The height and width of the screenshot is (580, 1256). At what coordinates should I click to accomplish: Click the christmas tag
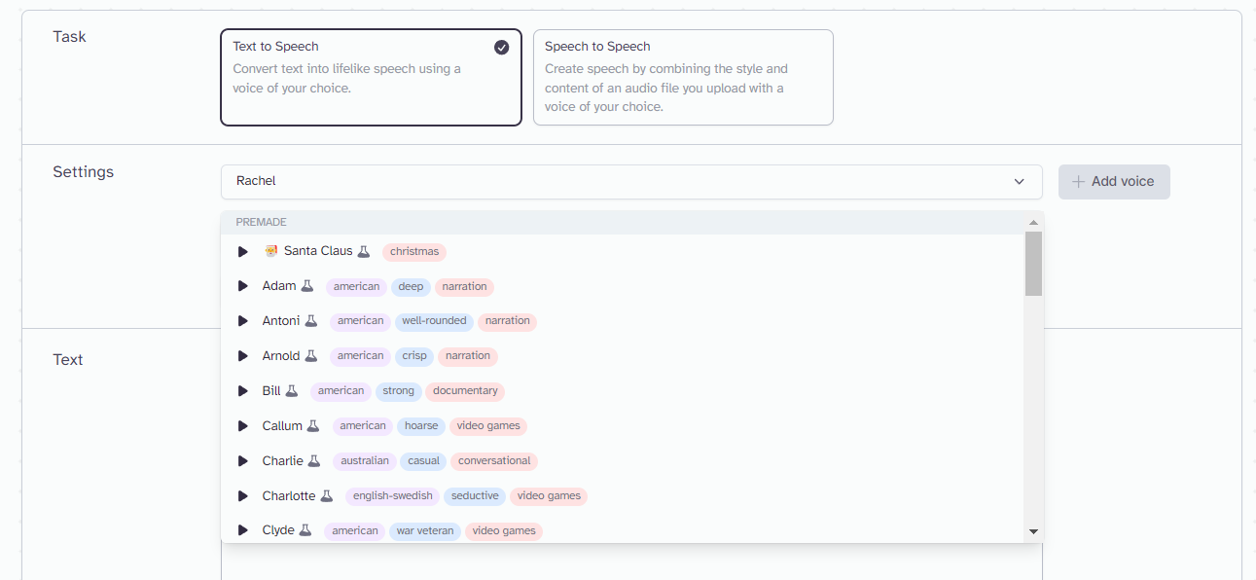414,252
